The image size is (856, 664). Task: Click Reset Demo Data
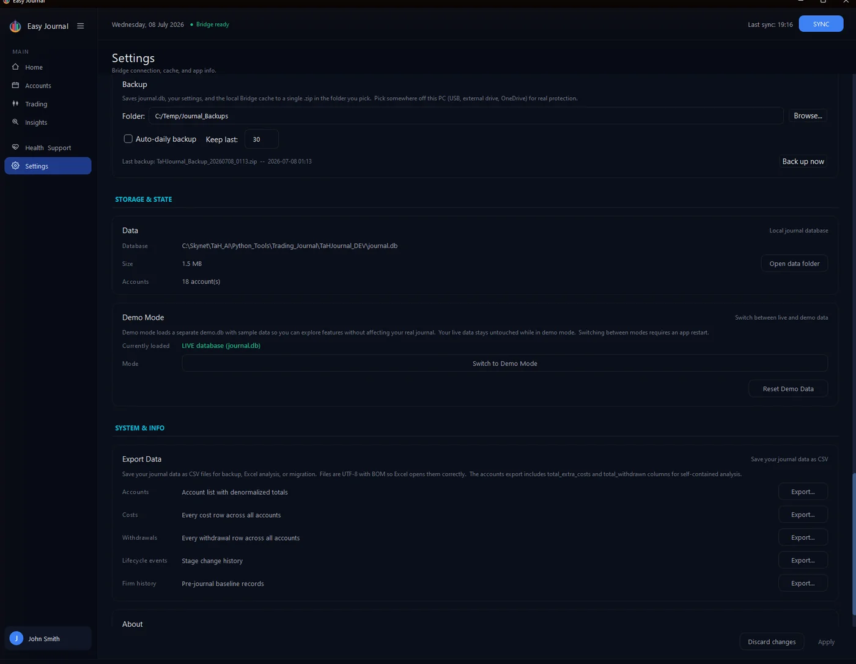tap(788, 389)
